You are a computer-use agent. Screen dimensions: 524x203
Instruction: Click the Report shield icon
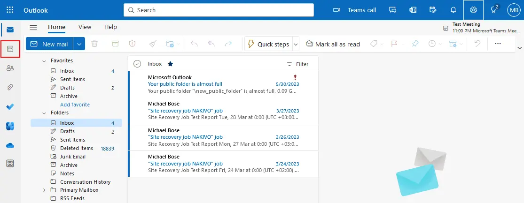point(133,44)
